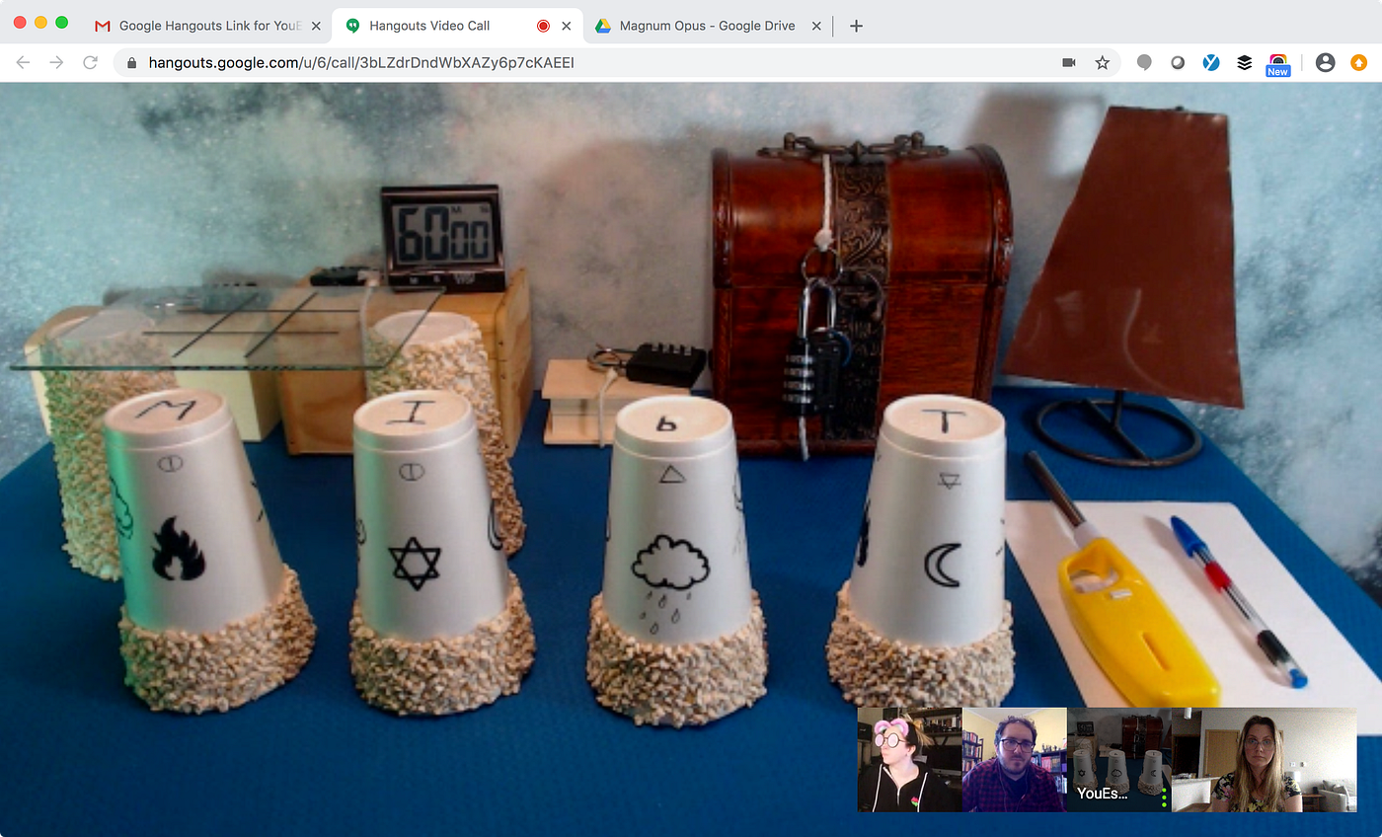Switch to Magnum Opus Google Drive tab
The width and height of the screenshot is (1382, 837).
pos(706,26)
